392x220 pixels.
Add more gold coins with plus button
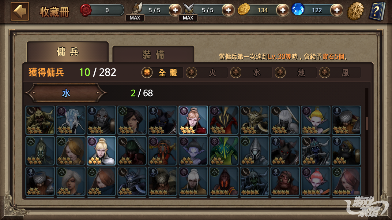point(282,10)
